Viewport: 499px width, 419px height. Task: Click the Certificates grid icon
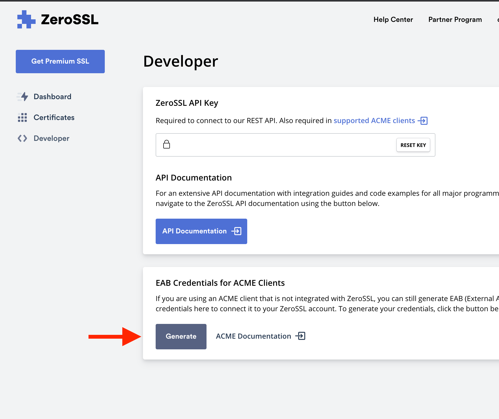(22, 117)
